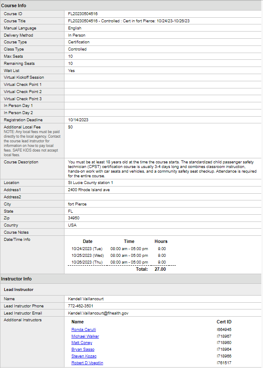Click the Lead Instructor subheading

tap(19, 290)
